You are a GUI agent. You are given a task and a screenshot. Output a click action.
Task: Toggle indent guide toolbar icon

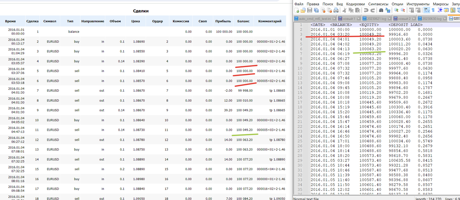440,10
